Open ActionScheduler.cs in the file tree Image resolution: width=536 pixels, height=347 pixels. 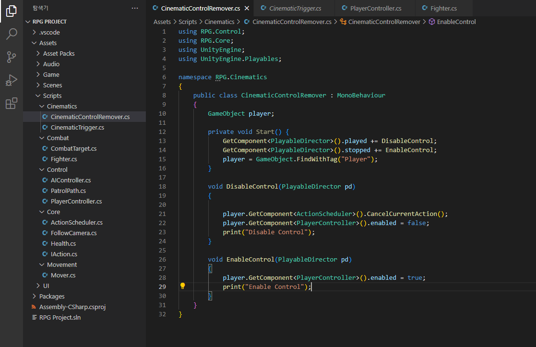[76, 222]
